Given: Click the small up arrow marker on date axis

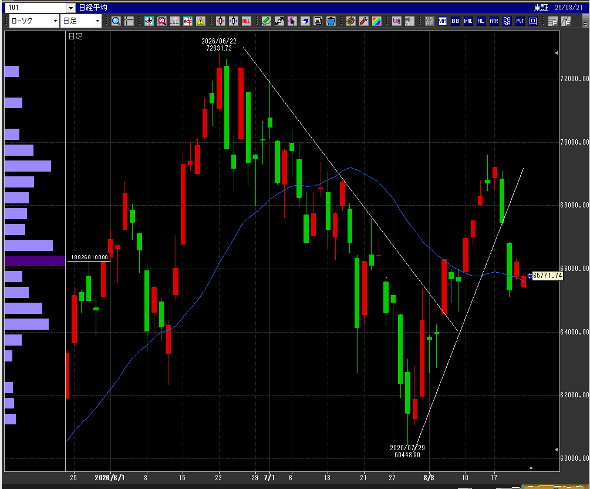Looking at the screenshot, I should coord(531,467).
